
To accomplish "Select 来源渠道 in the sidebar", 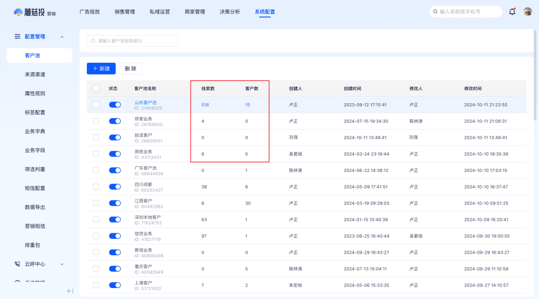I will 35,74.
